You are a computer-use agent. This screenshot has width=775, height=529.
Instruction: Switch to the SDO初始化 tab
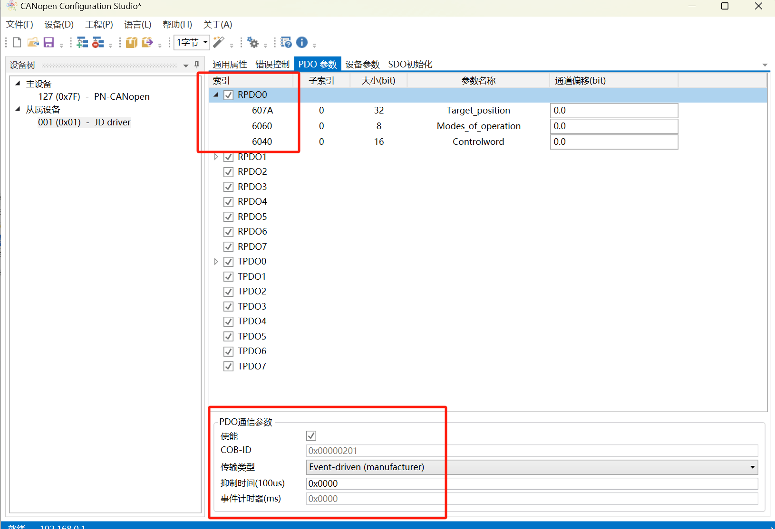click(x=410, y=65)
